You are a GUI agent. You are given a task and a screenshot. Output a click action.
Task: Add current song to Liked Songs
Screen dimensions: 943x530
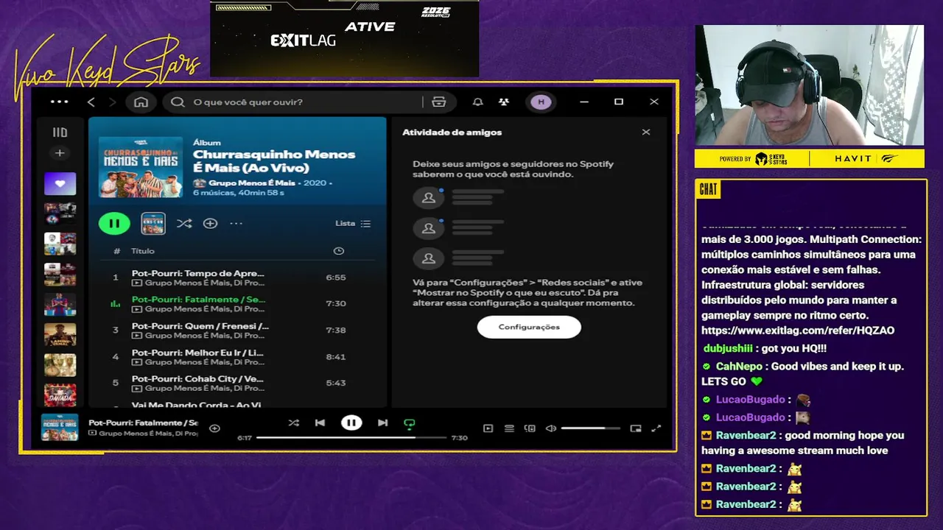214,428
